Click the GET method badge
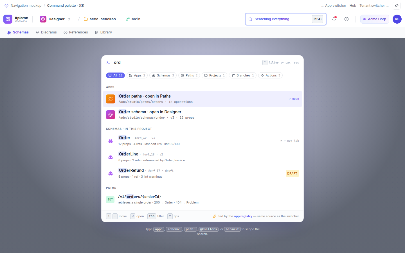This screenshot has width=405, height=253. pyautogui.click(x=110, y=200)
